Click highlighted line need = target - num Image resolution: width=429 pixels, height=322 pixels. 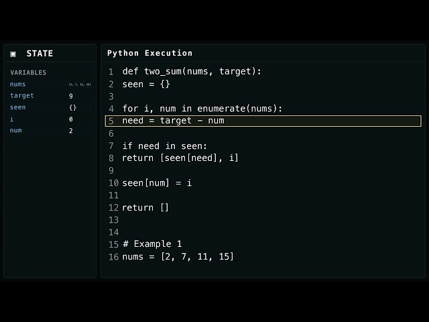[x=263, y=121]
